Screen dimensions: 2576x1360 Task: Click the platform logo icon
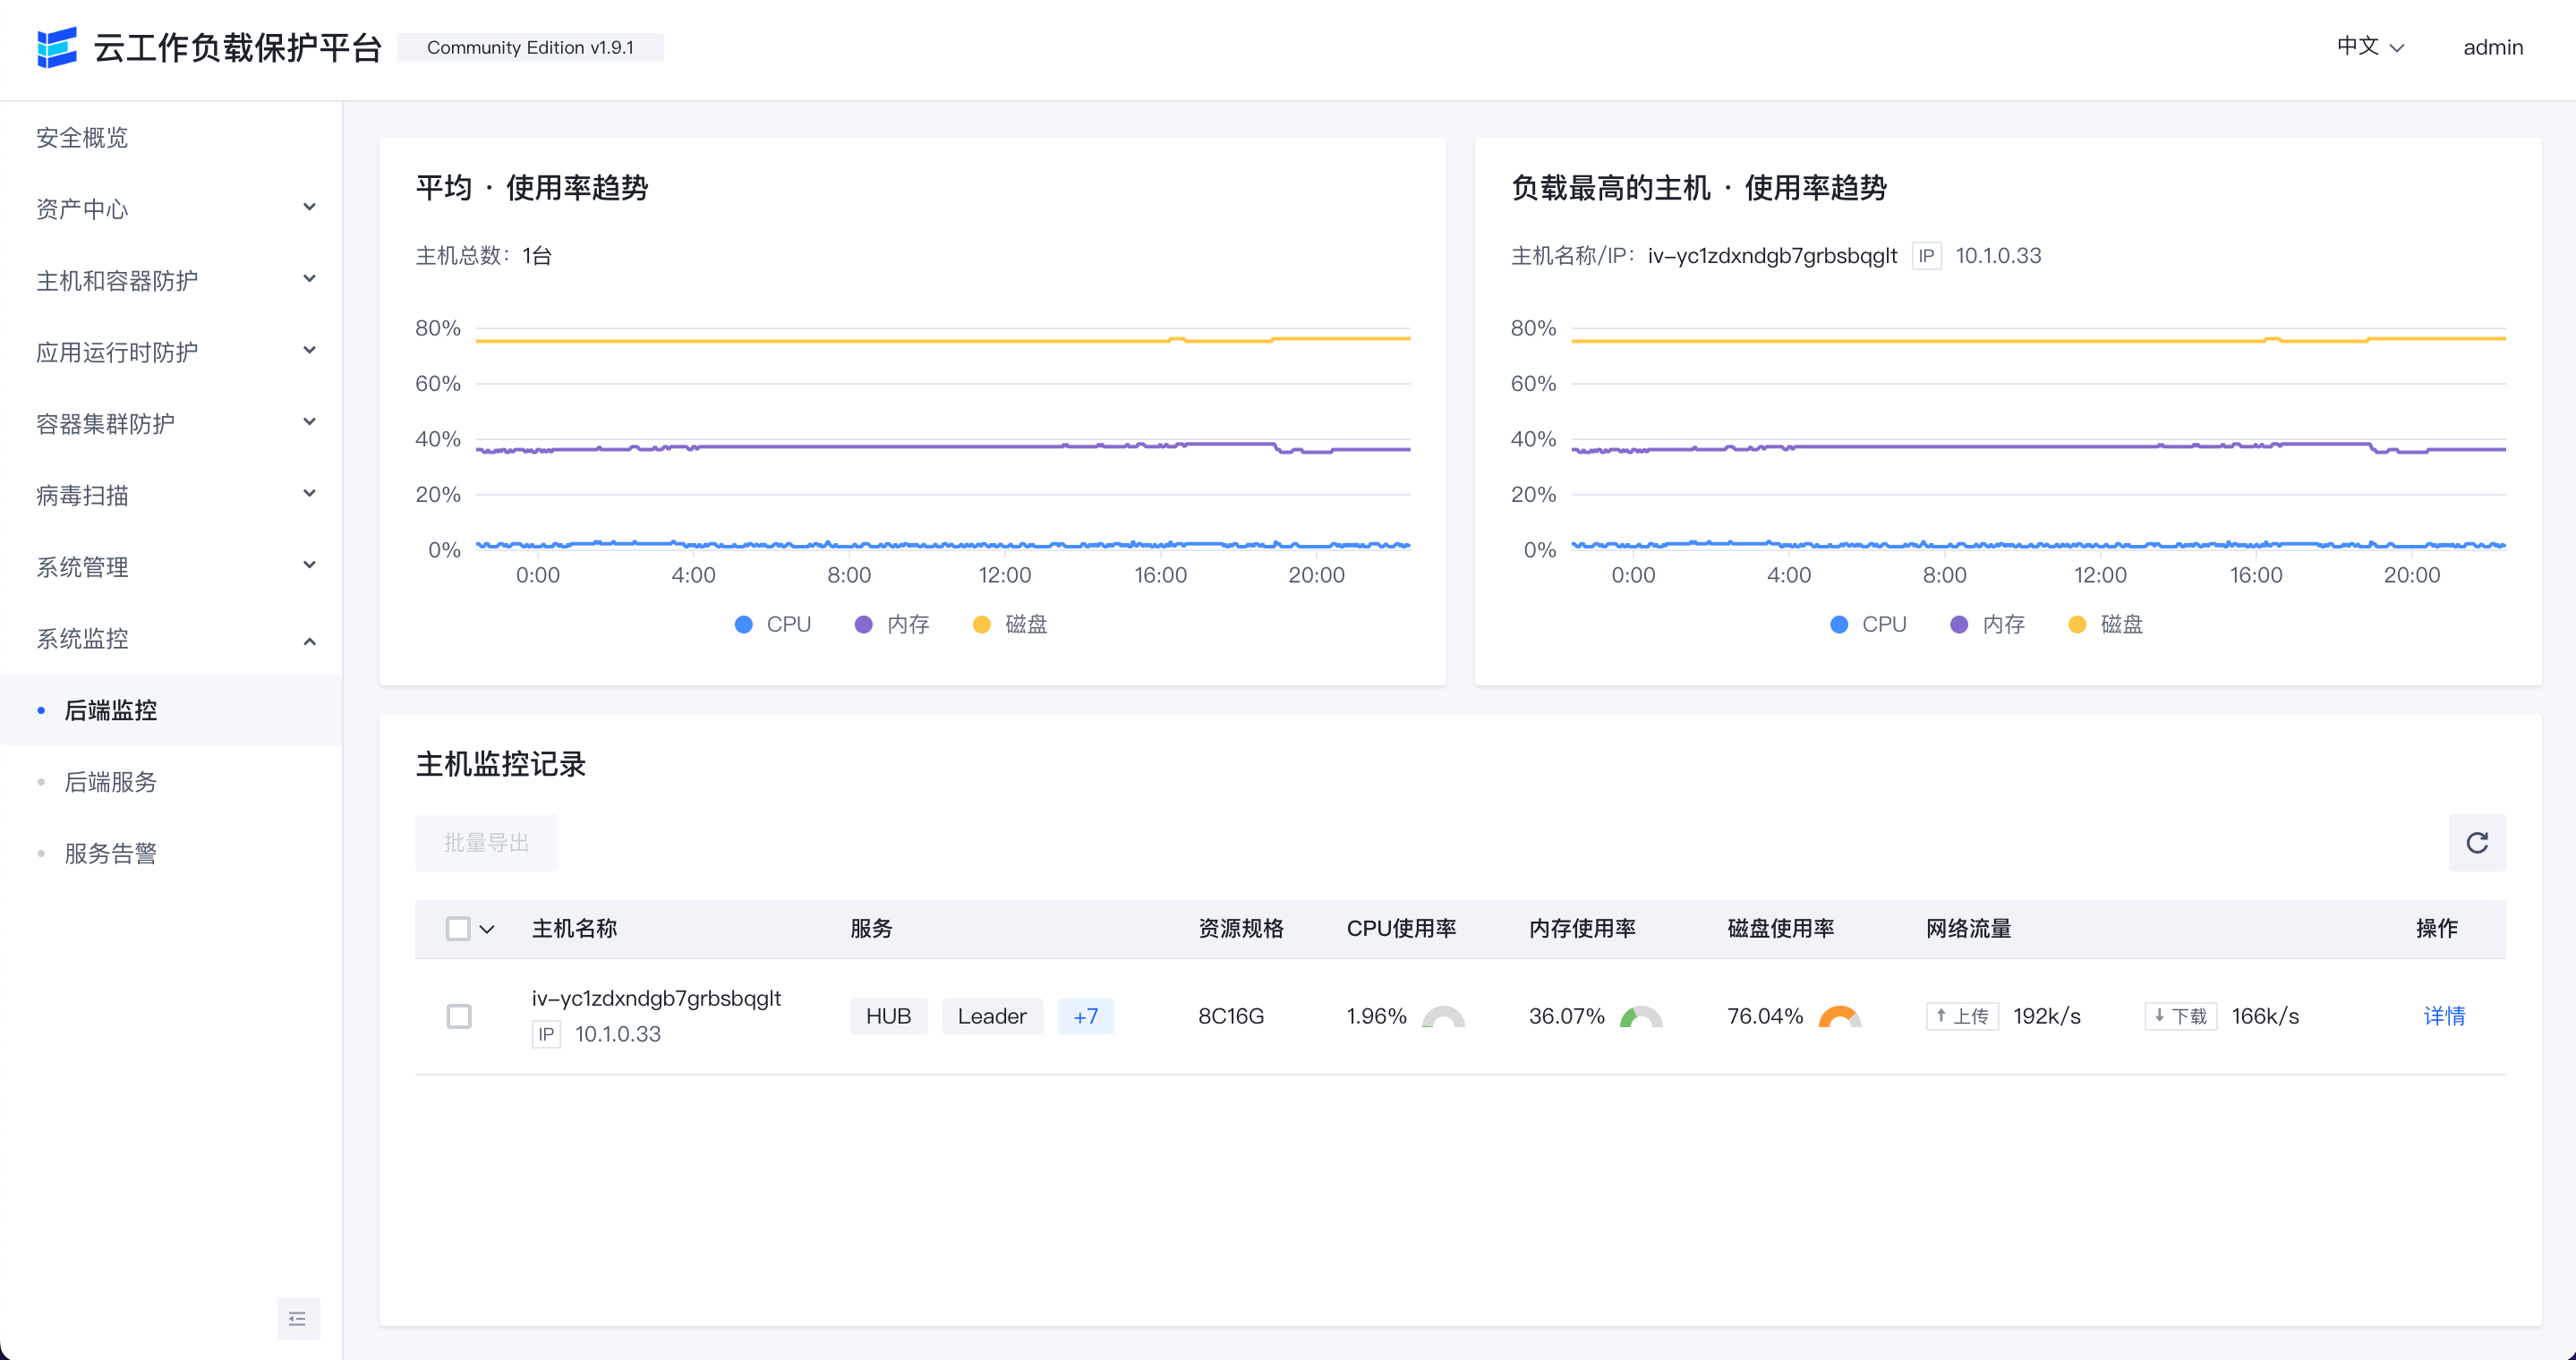57,47
